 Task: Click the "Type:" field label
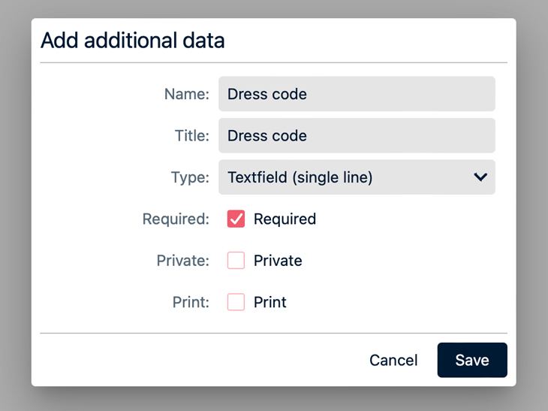coord(190,177)
